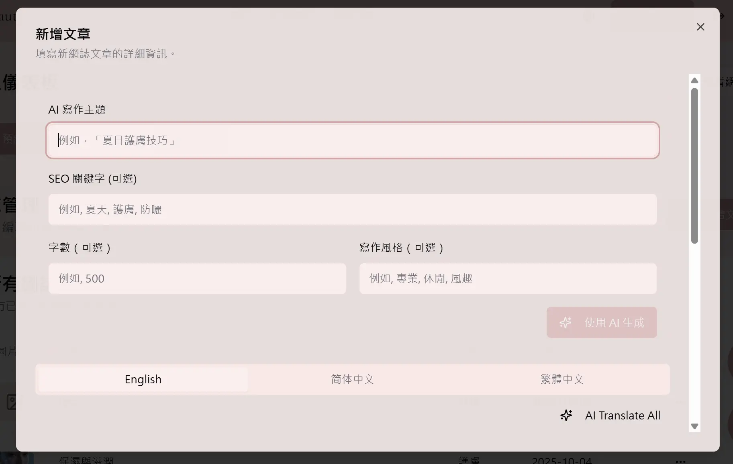Click into the 字數 input box
This screenshot has width=733, height=464.
197,279
